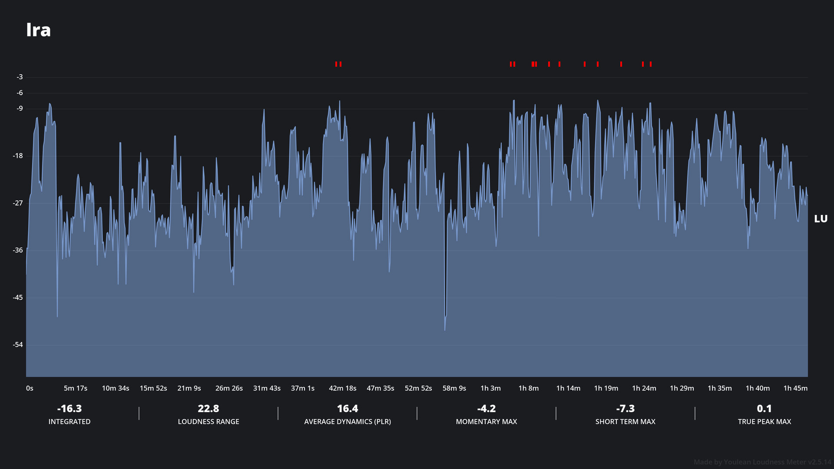
Task: Click the "1h 45m" time label
Action: (x=795, y=388)
